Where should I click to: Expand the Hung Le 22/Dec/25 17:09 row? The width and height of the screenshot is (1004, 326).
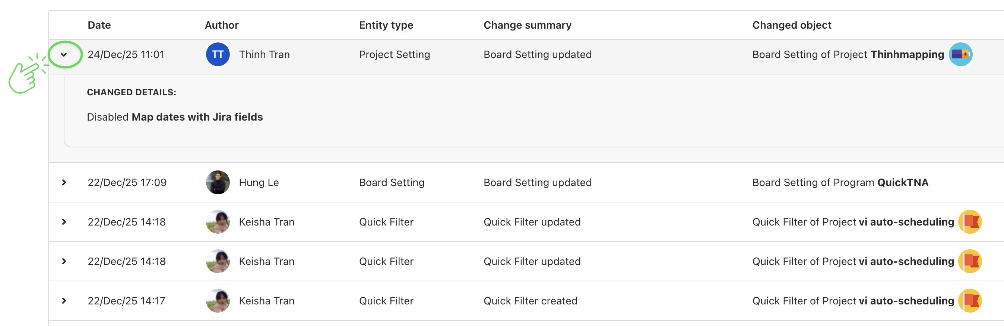[64, 182]
